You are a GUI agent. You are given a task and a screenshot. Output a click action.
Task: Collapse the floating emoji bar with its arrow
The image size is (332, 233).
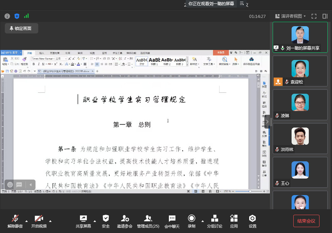pos(30,184)
